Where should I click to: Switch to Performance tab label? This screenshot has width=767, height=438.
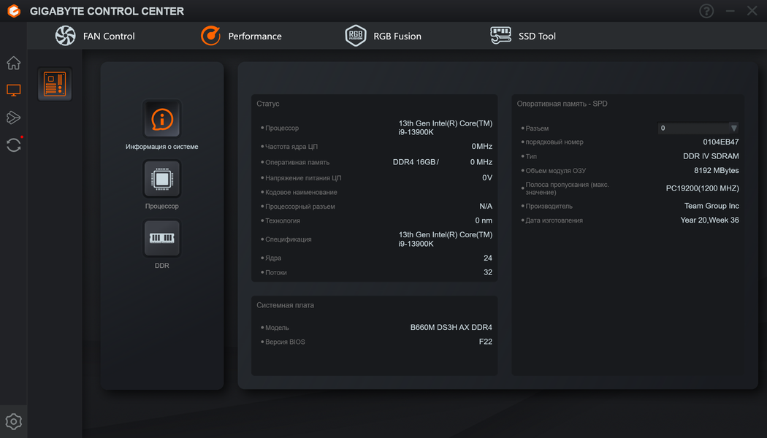click(x=255, y=36)
